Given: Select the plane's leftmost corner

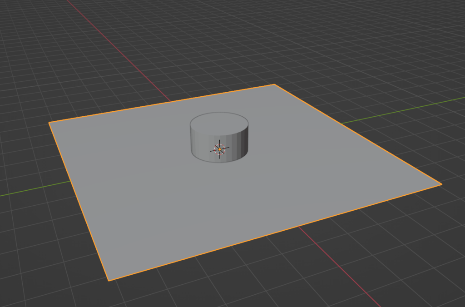Looking at the screenshot, I should pos(49,123).
